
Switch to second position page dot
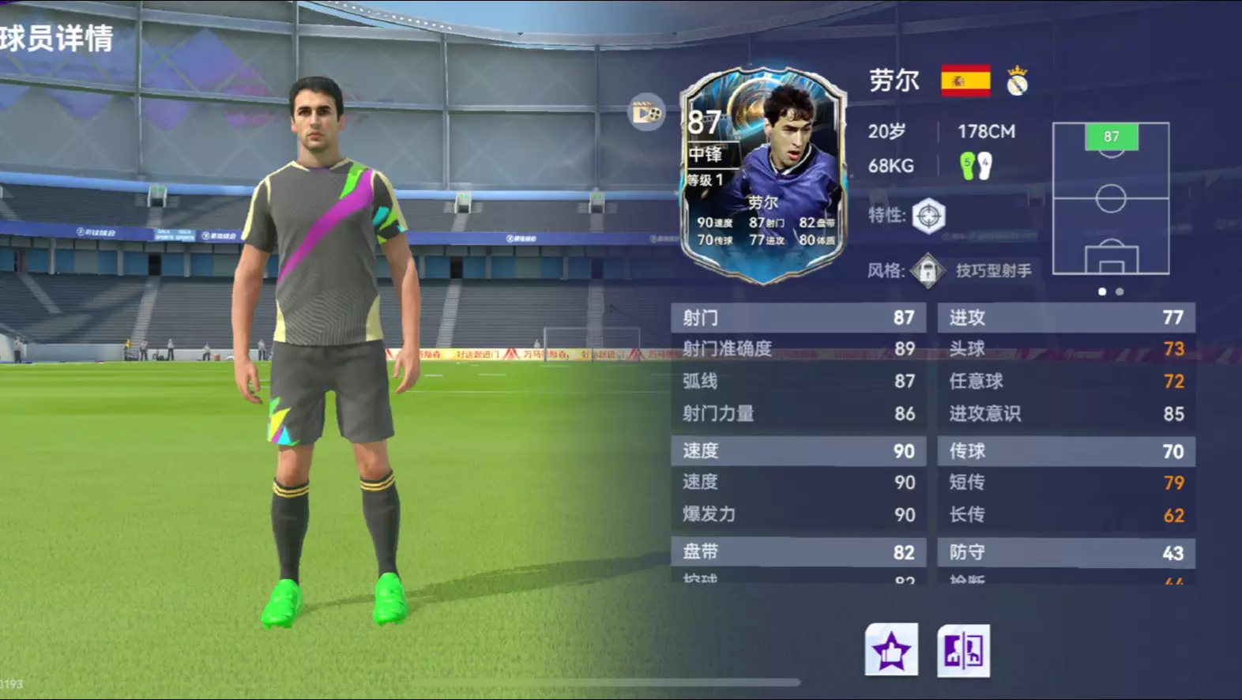coord(1120,292)
